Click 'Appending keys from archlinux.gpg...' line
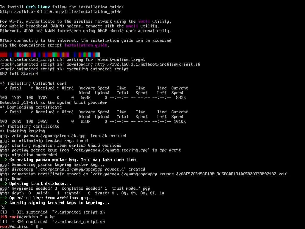305x229 pixels. (x=48, y=198)
